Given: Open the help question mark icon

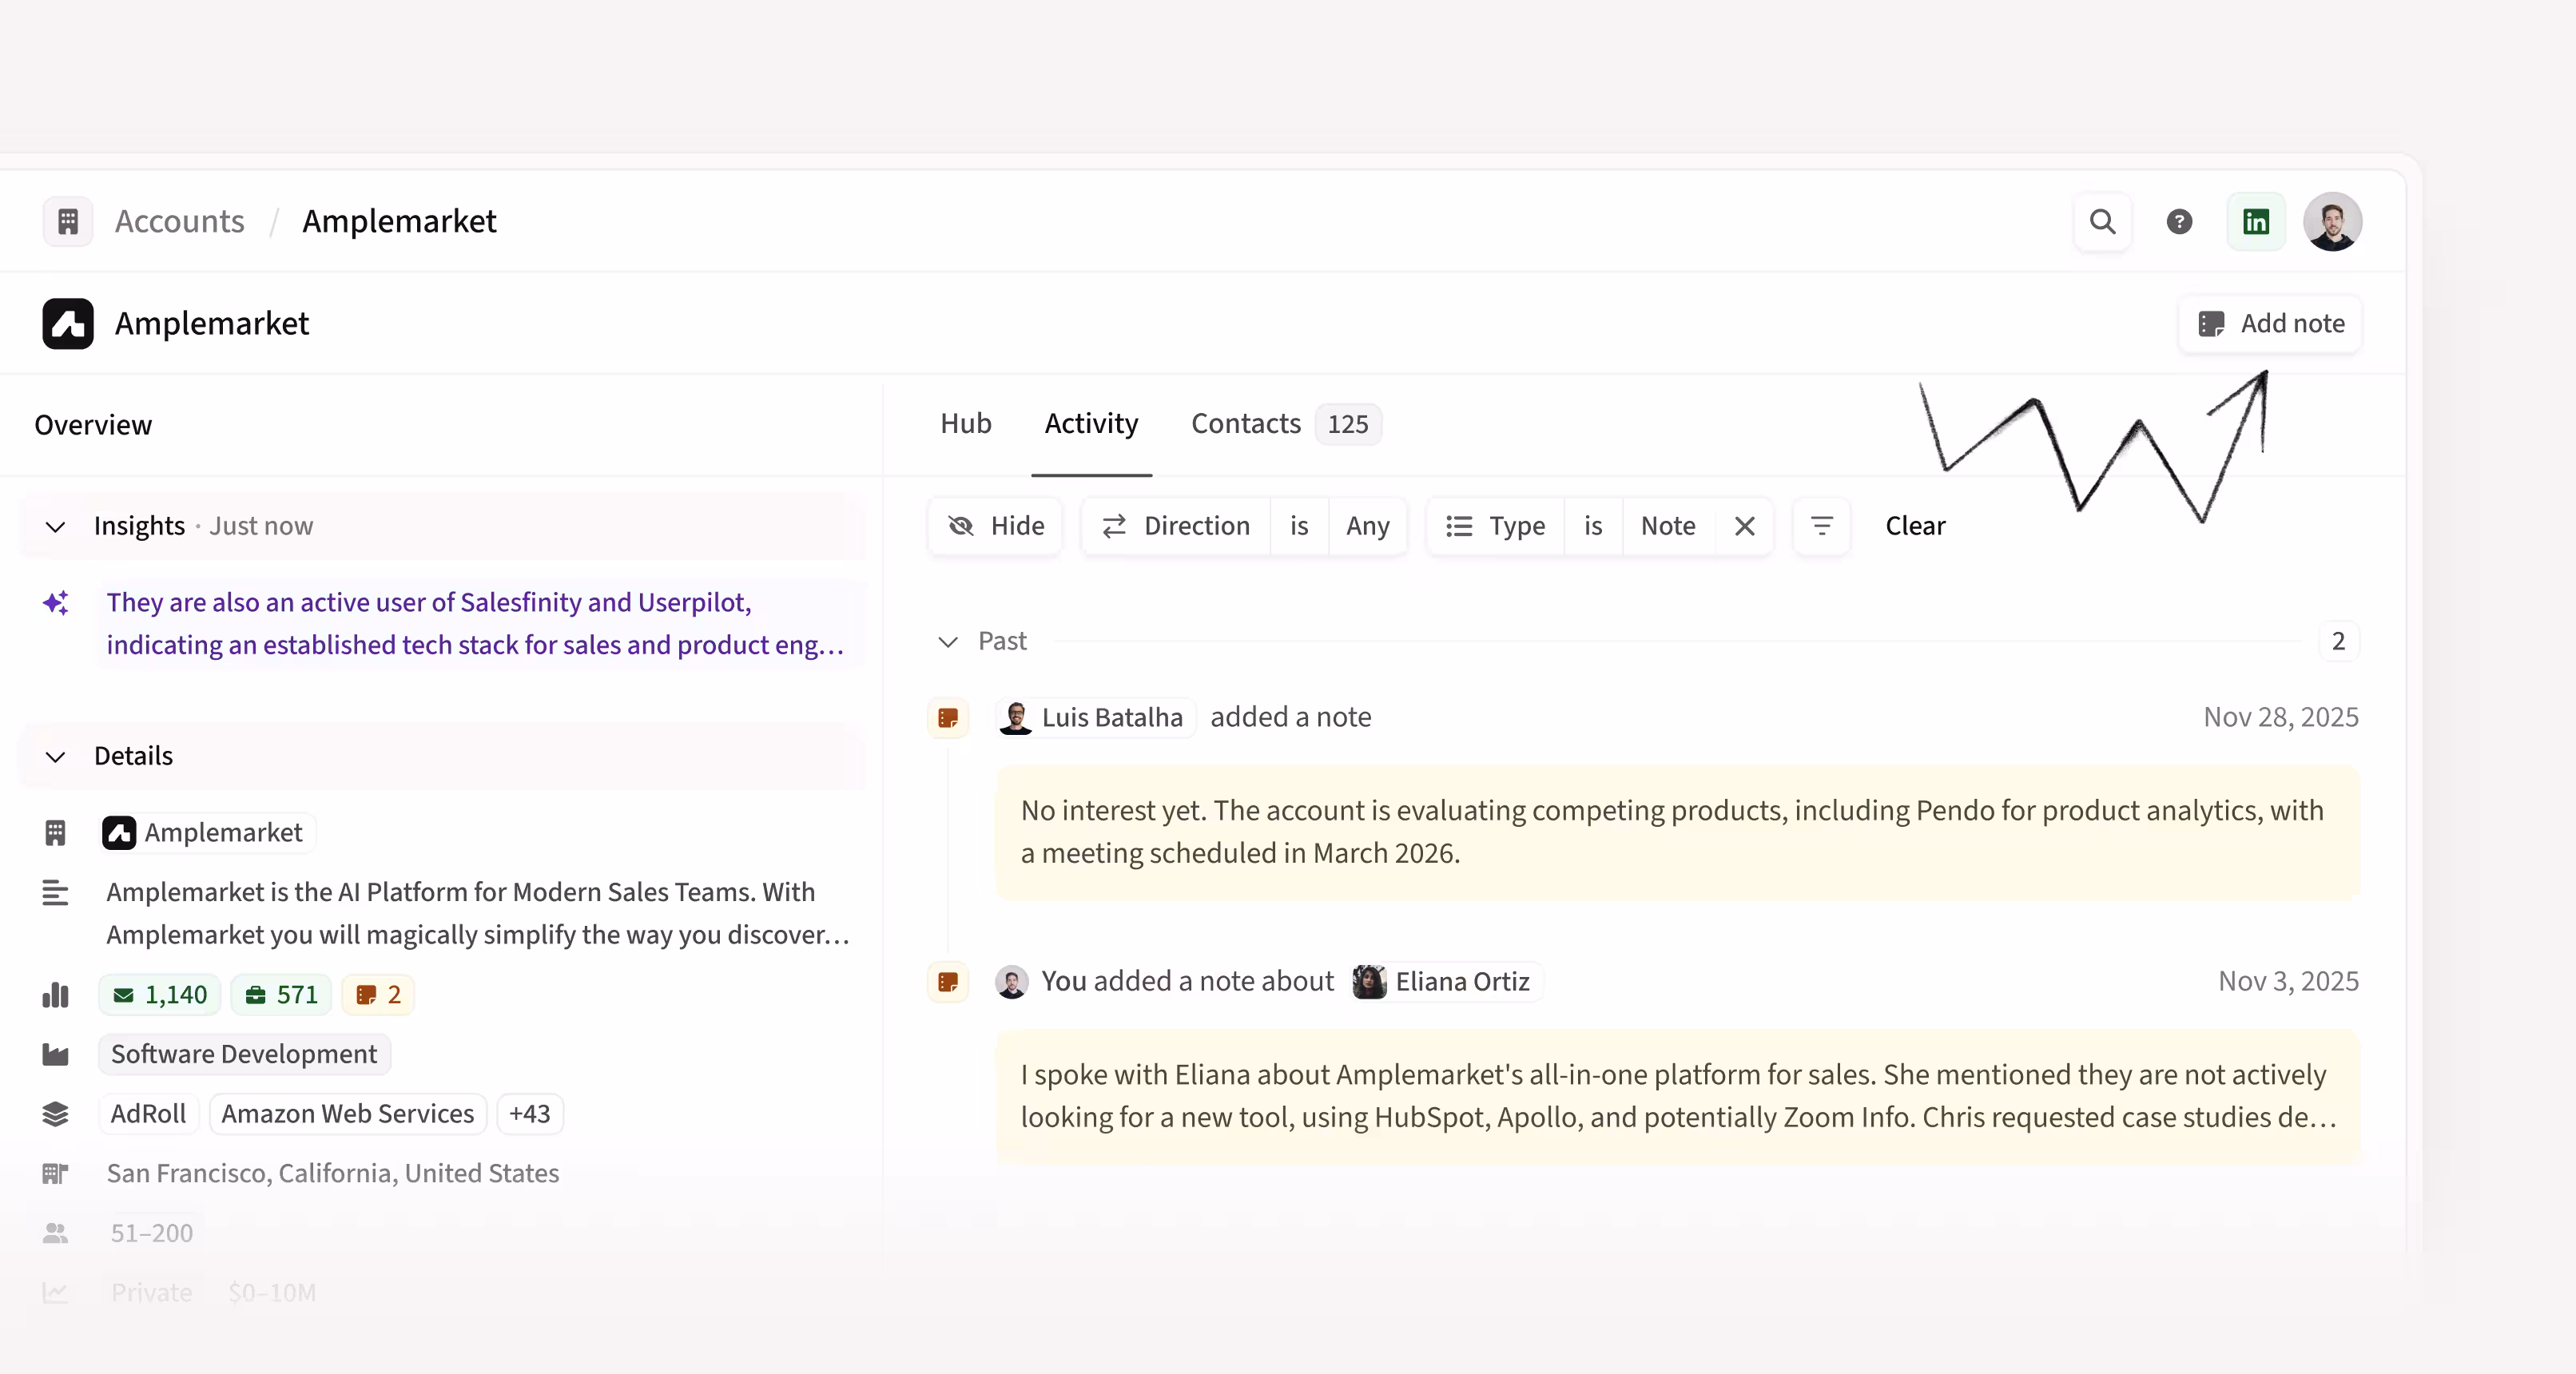Looking at the screenshot, I should (x=2179, y=221).
